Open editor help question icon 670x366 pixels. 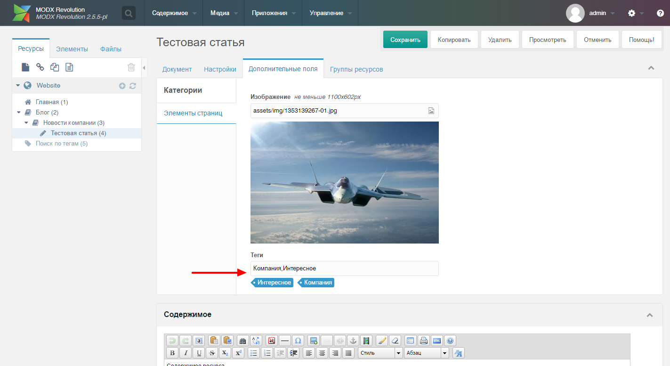click(450, 341)
